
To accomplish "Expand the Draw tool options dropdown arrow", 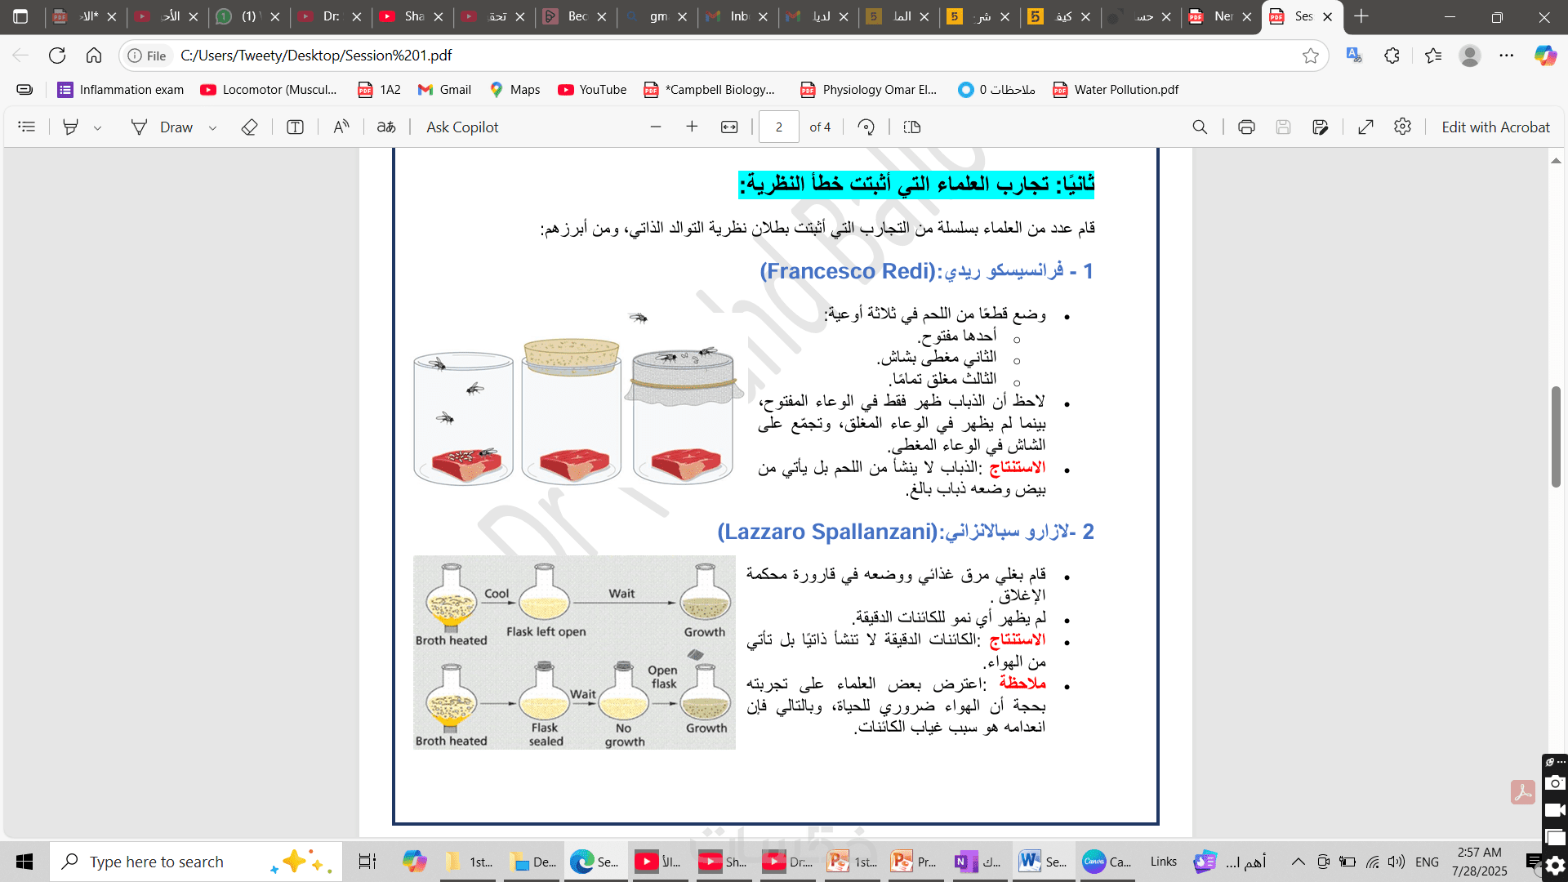I will [x=212, y=128].
